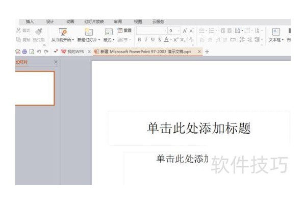Click the Layout (版式) icon
Image resolution: width=306 pixels, height=204 pixels.
coord(109,32)
